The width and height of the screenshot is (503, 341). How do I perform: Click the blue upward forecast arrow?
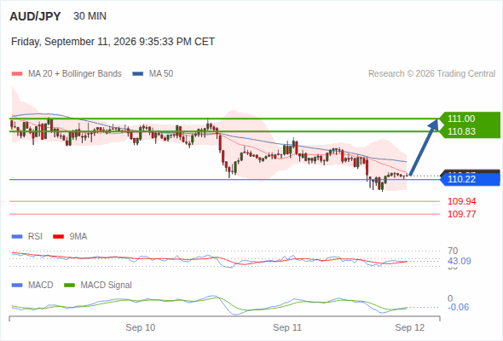pos(424,147)
